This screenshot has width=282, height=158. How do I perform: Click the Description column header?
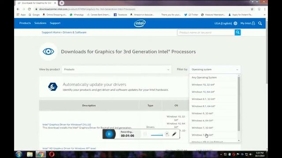(89, 105)
